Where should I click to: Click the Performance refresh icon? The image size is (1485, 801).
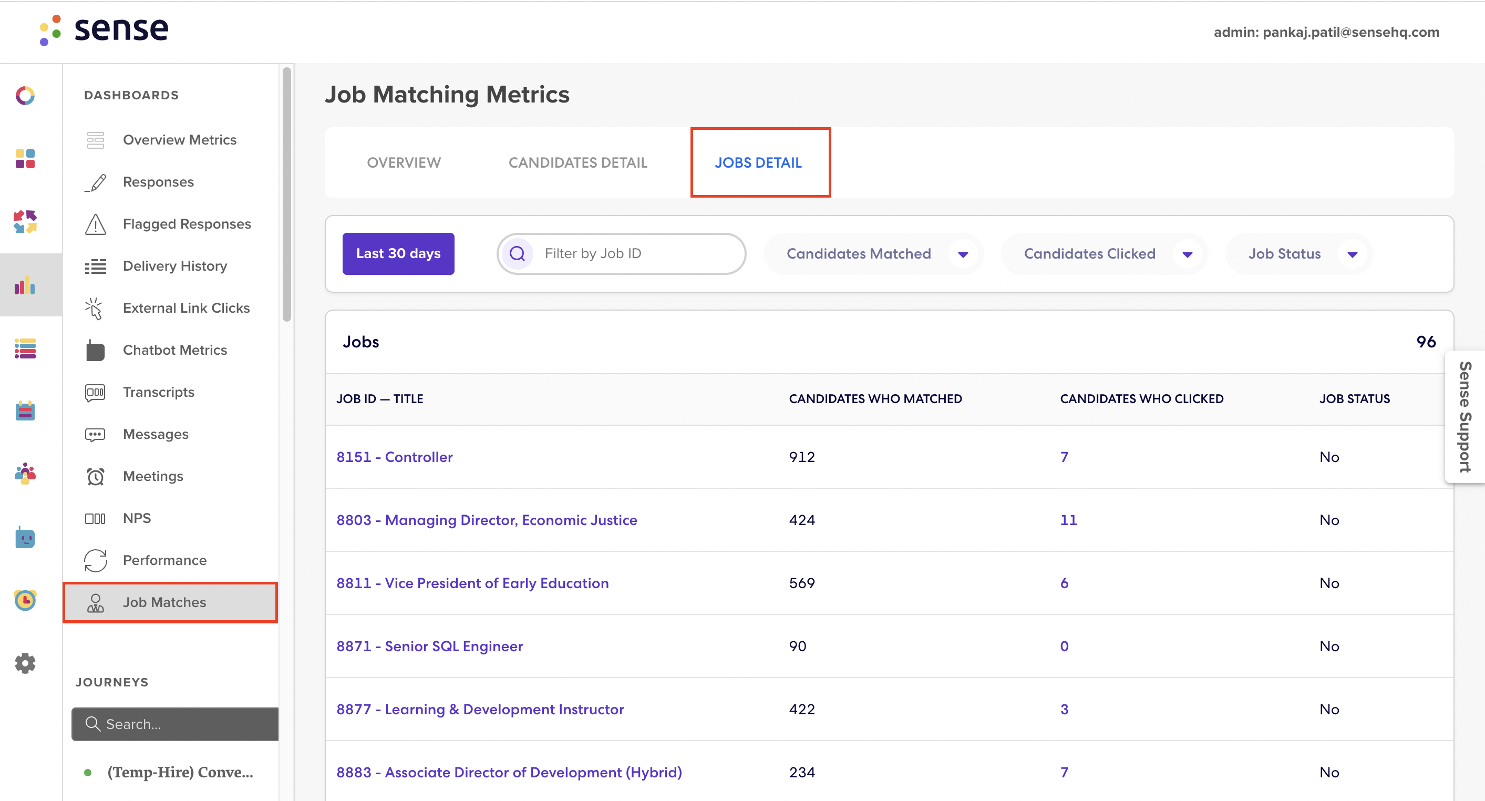click(x=95, y=560)
